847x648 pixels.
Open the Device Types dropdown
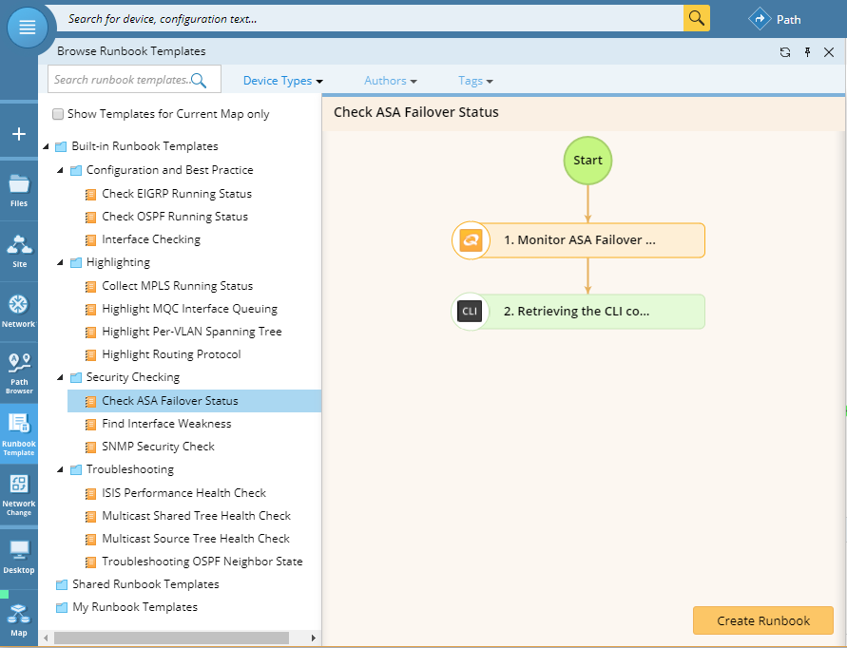(x=282, y=81)
